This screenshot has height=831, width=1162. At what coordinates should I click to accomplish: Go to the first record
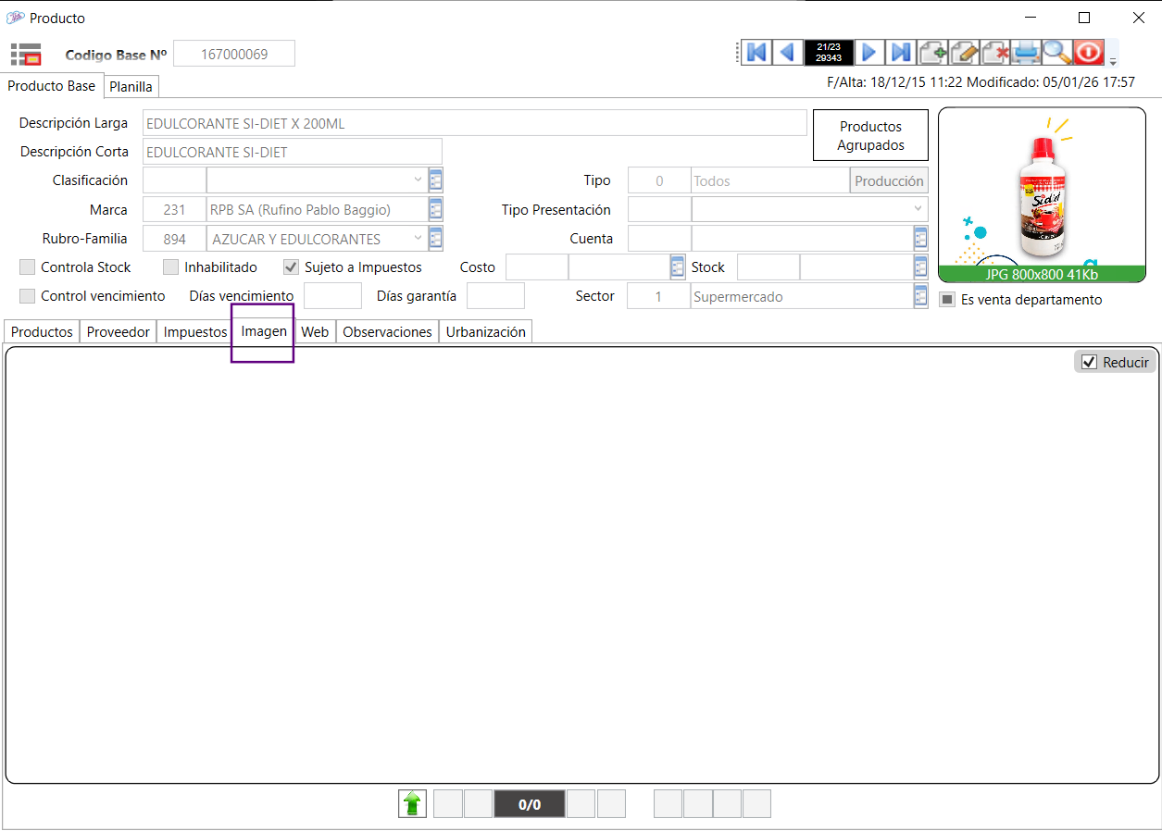(x=756, y=52)
